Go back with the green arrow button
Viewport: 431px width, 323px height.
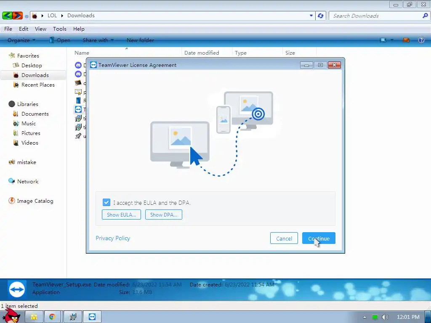coord(7,16)
